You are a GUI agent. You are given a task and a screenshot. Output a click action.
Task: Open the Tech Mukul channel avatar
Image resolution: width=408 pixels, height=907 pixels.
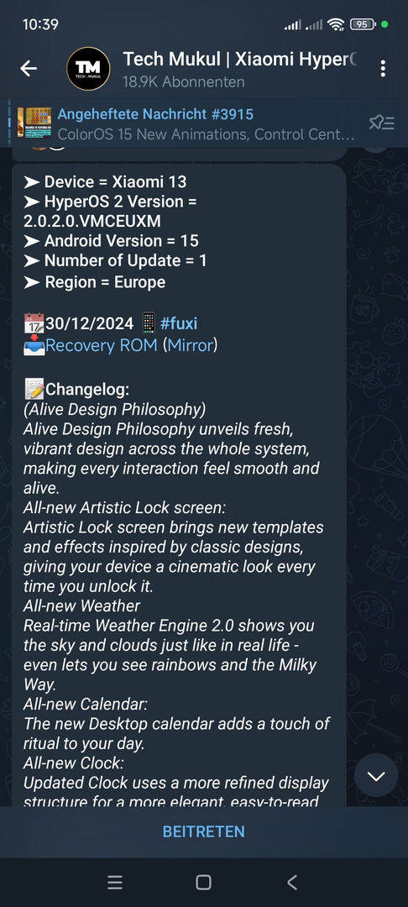click(88, 69)
